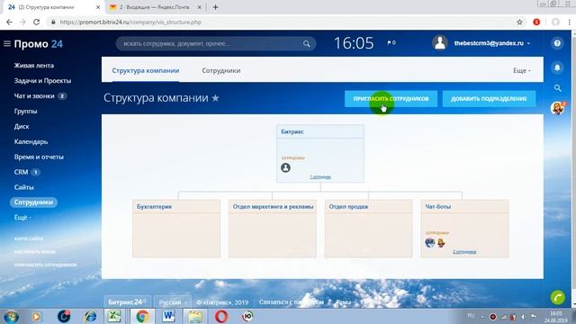Screen dimensions: 576x324
Task: Open CRM in left menu
Action: click(x=21, y=172)
